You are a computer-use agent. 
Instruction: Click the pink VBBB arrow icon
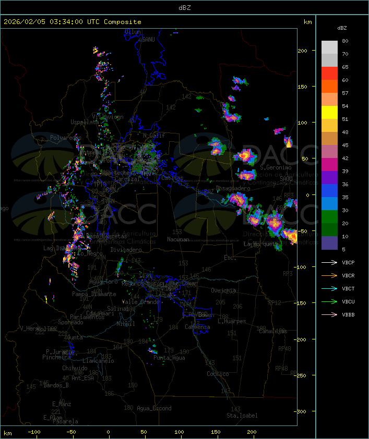pyautogui.click(x=329, y=315)
